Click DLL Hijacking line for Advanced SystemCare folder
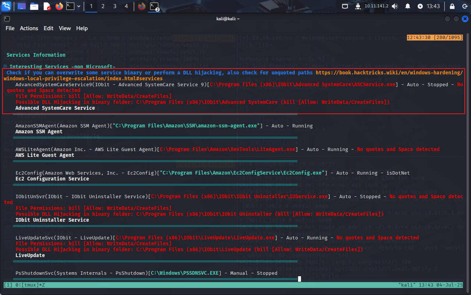 (202, 102)
